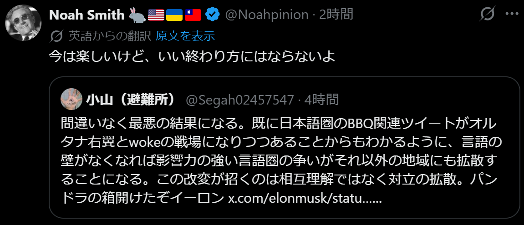The width and height of the screenshot is (524, 225).
Task: Open the @Noahpinion handle link
Action: (266, 15)
